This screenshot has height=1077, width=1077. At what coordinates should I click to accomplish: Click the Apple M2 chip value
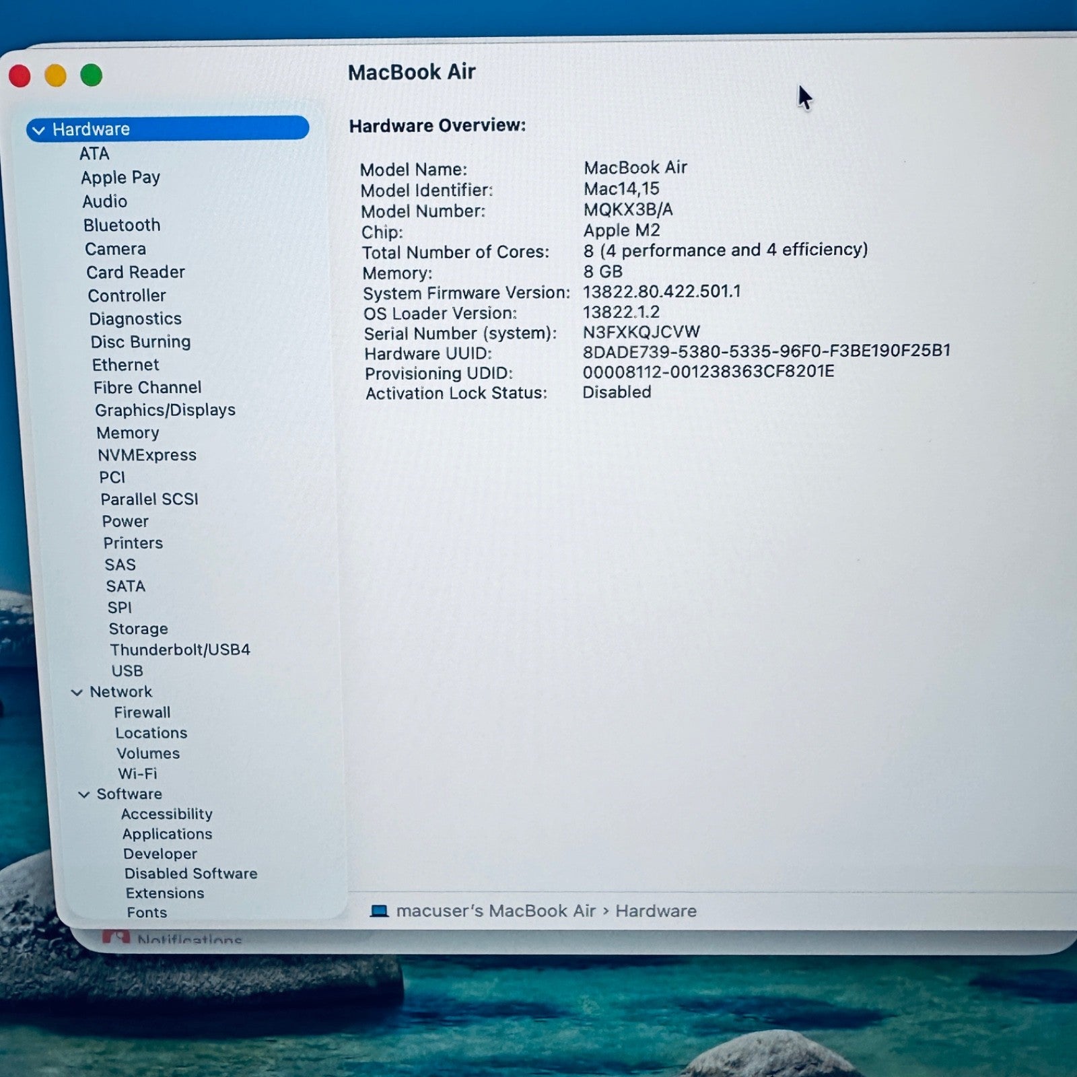click(622, 230)
